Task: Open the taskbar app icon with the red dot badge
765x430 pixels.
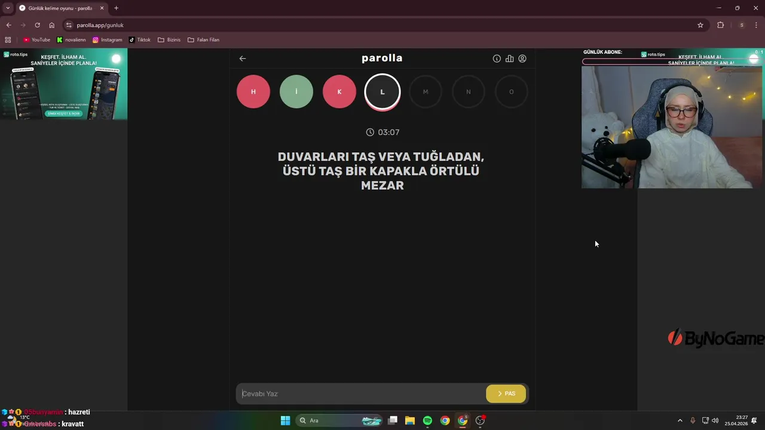Action: pyautogui.click(x=481, y=420)
